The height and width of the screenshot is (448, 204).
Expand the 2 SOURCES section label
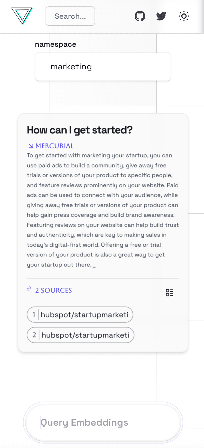pos(54,291)
